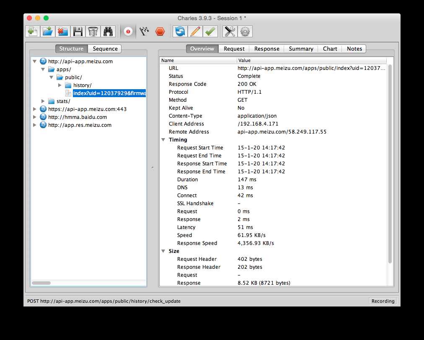Expand the http://app.res.meizu.com host

(35, 125)
